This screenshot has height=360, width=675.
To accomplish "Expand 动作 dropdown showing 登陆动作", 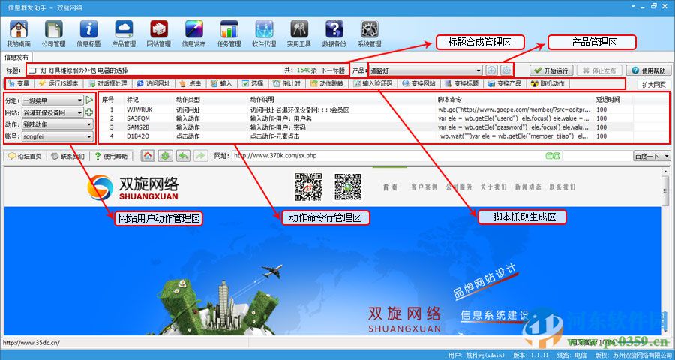I will (x=89, y=124).
